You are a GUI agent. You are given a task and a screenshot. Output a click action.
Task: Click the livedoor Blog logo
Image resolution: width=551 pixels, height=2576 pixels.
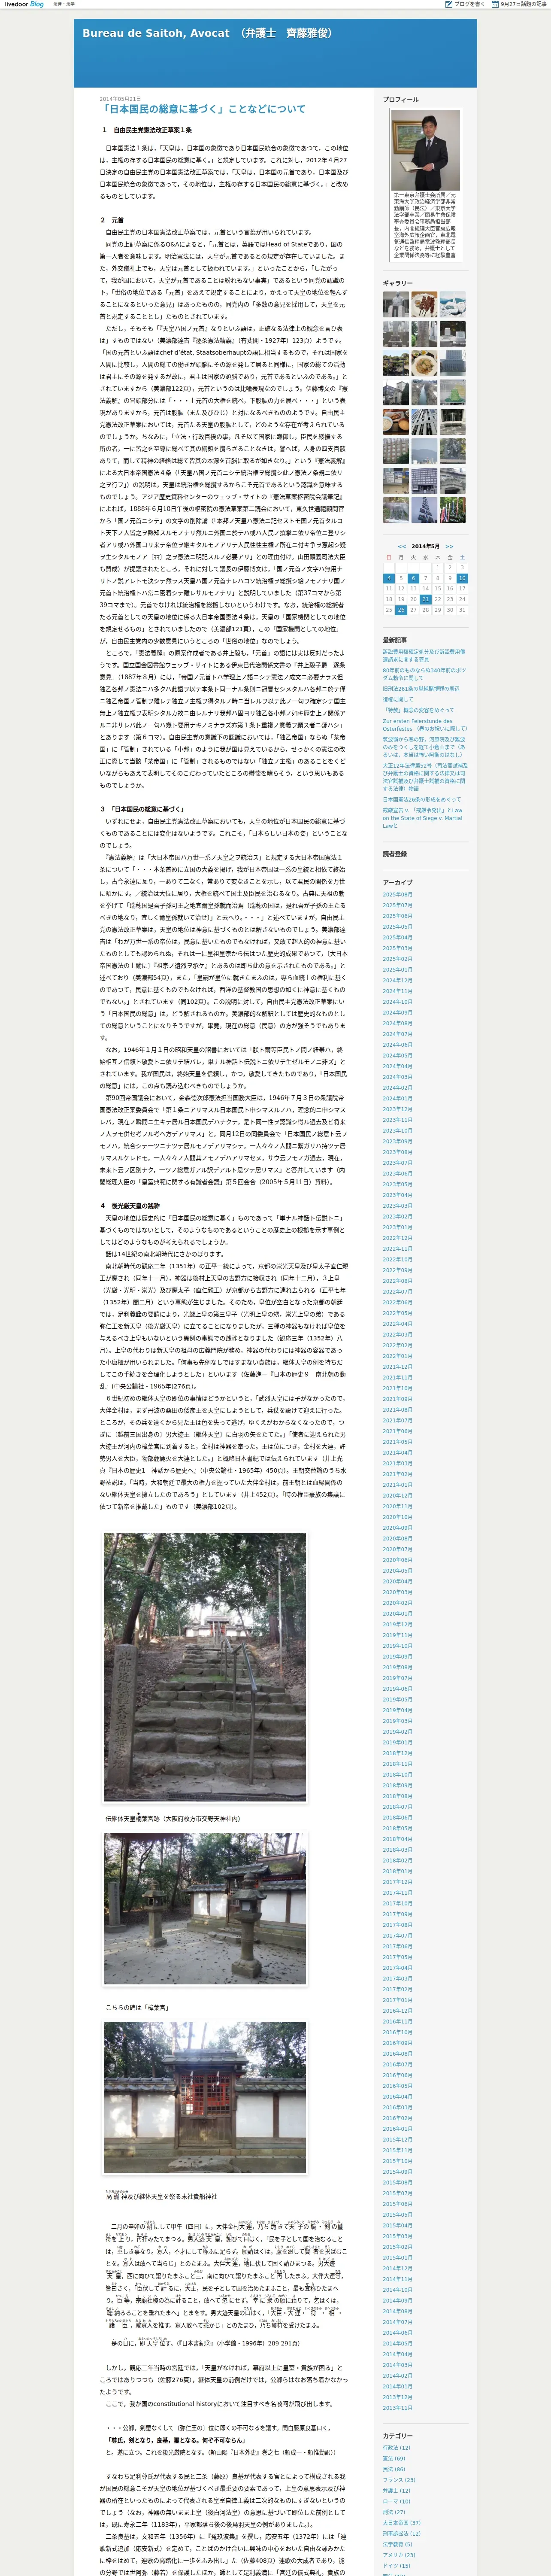24,4
